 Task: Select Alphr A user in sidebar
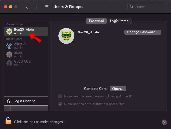[x=20, y=45]
